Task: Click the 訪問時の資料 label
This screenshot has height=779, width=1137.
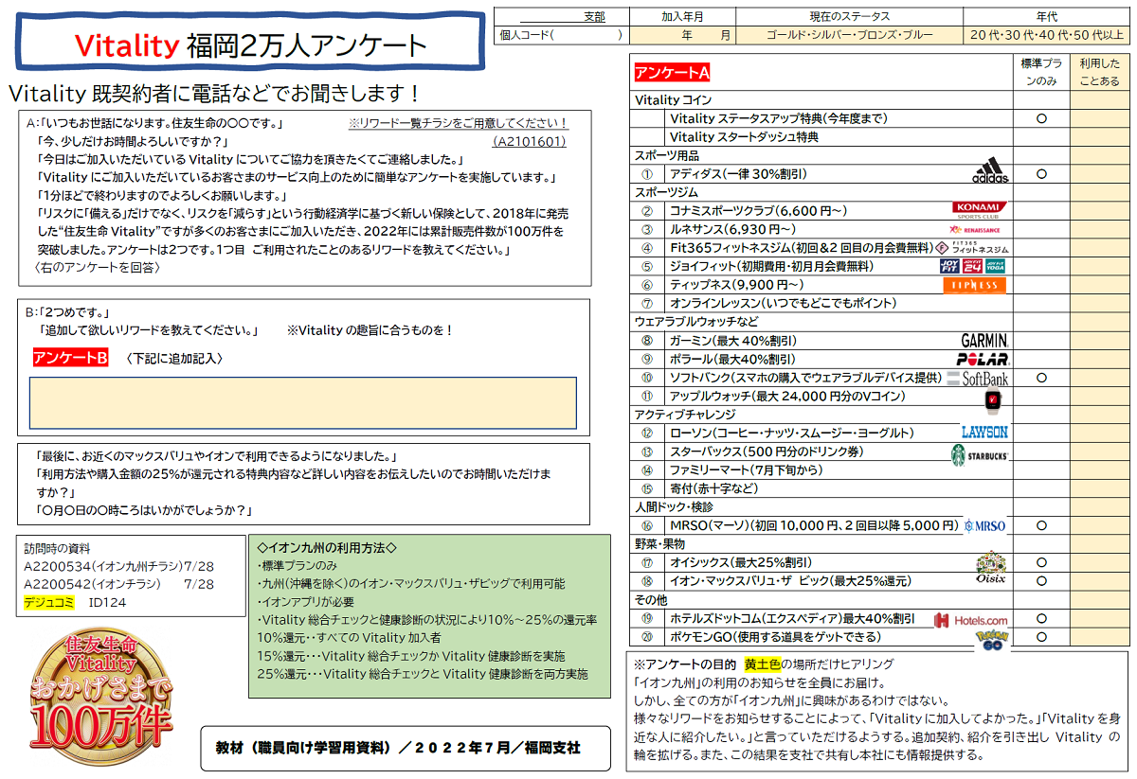Action: point(58,547)
